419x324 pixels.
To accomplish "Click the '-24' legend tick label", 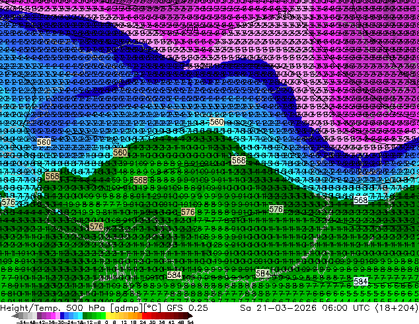I will coord(70,323).
